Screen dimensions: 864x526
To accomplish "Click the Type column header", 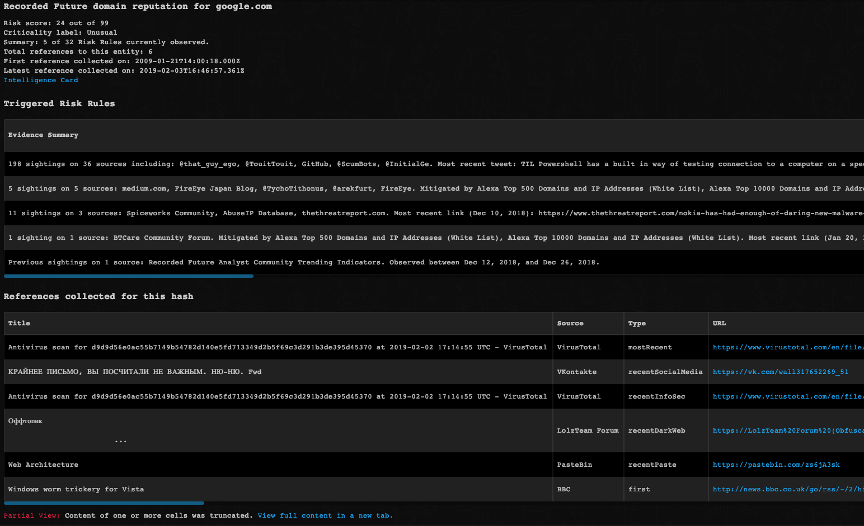I will pos(637,324).
